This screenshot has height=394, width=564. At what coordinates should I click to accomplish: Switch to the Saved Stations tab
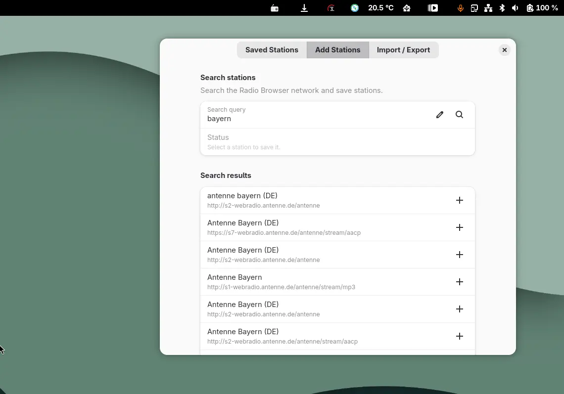click(x=272, y=50)
